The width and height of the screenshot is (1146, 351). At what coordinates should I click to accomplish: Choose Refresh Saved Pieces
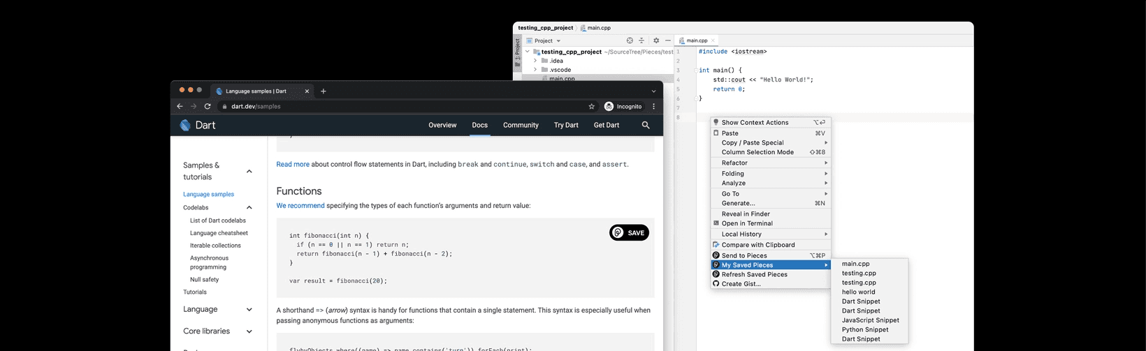pyautogui.click(x=771, y=275)
